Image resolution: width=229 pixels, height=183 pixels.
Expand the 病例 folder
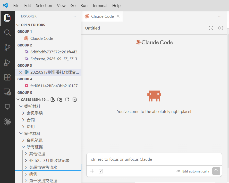tap(26, 174)
